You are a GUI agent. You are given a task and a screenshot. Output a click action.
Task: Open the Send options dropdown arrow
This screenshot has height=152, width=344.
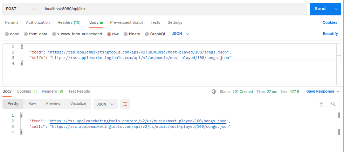336,9
